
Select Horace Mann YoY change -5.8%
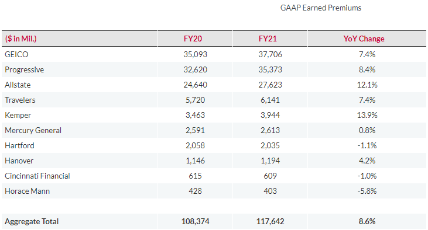[367, 191]
